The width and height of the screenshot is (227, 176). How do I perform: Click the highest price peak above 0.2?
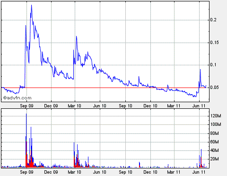tap(31, 5)
